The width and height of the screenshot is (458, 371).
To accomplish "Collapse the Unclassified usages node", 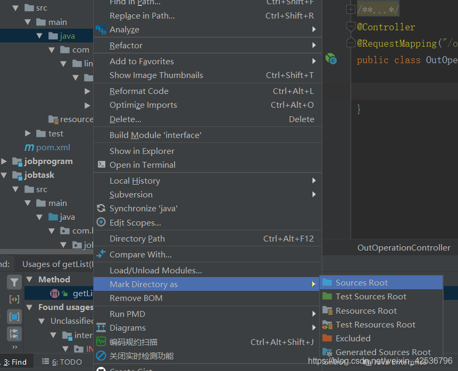I will point(41,321).
